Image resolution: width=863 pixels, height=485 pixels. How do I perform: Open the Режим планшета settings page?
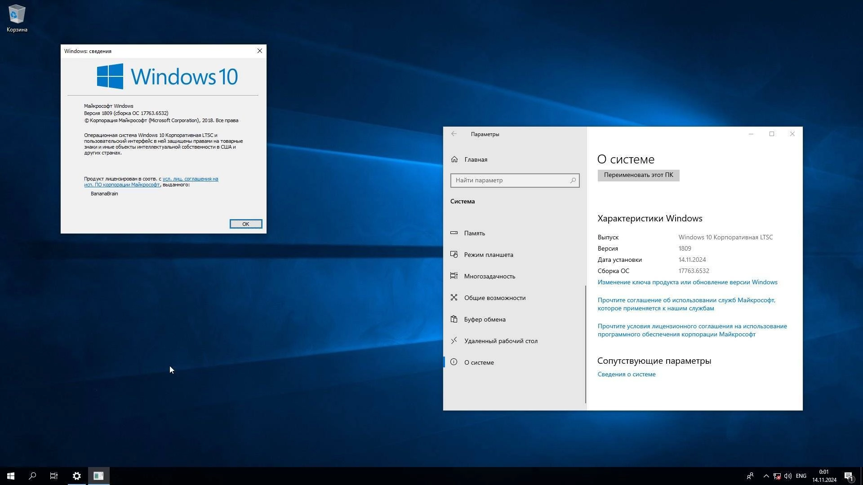coord(514,255)
